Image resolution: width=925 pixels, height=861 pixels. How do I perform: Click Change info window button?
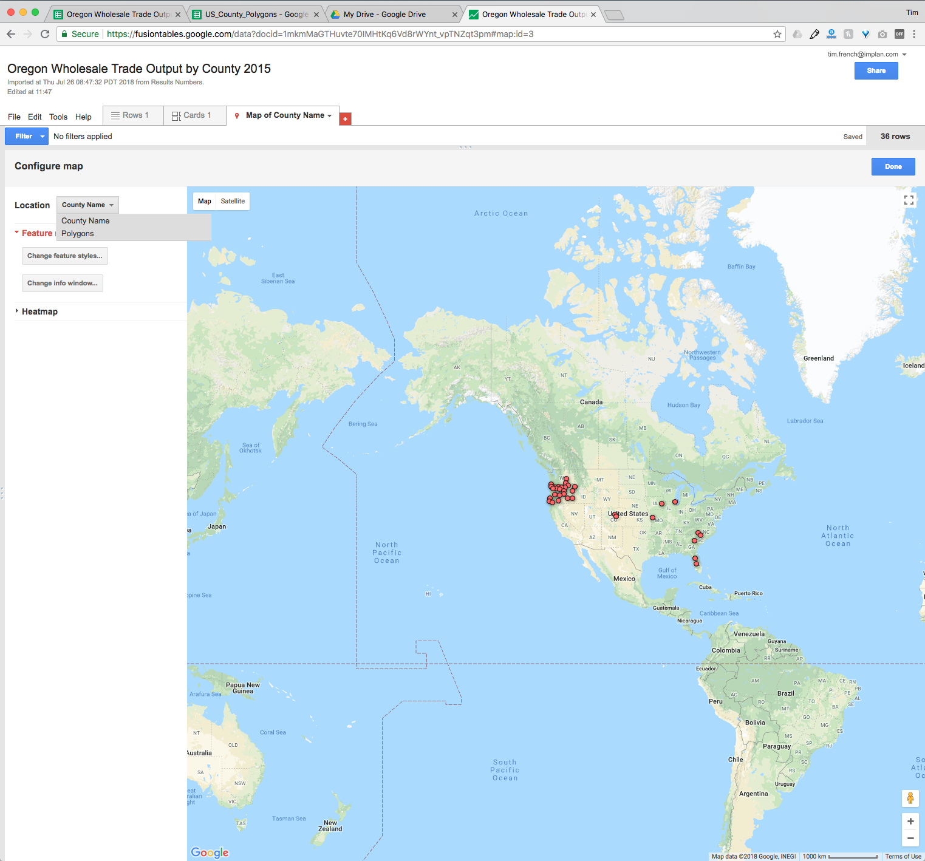tap(63, 283)
